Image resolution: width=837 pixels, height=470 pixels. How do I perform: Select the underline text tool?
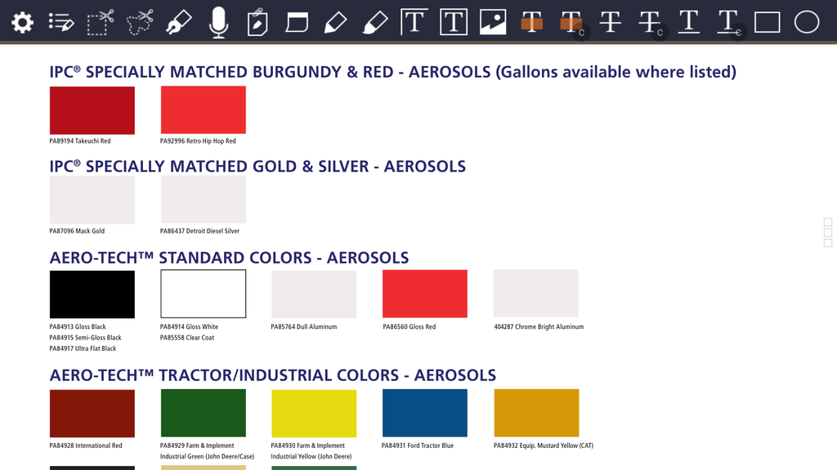point(689,22)
